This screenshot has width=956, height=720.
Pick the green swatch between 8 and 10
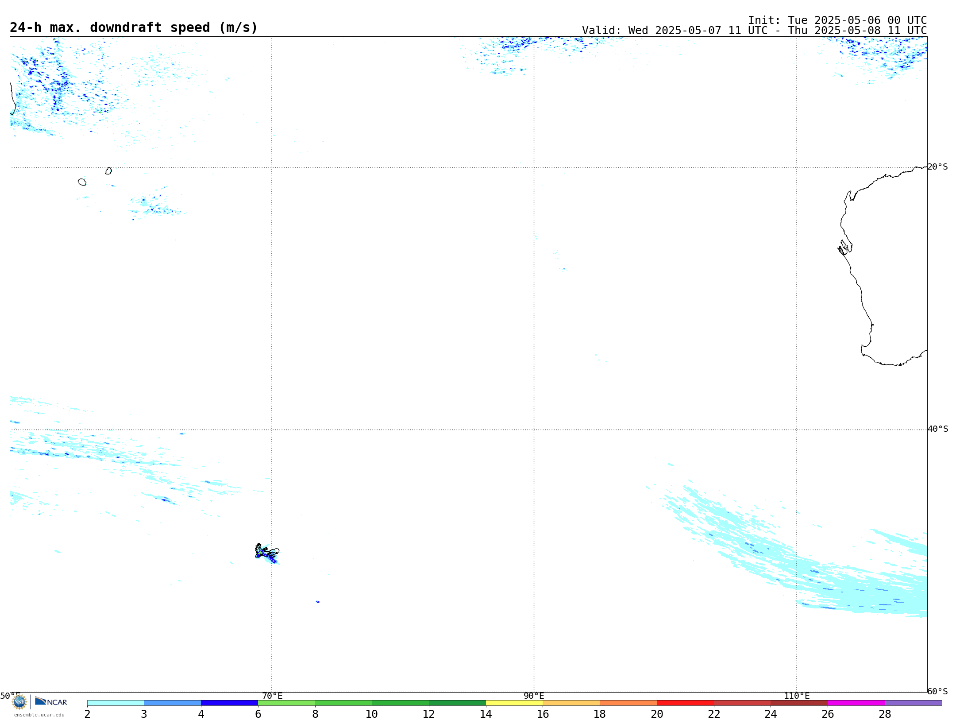[x=343, y=703]
